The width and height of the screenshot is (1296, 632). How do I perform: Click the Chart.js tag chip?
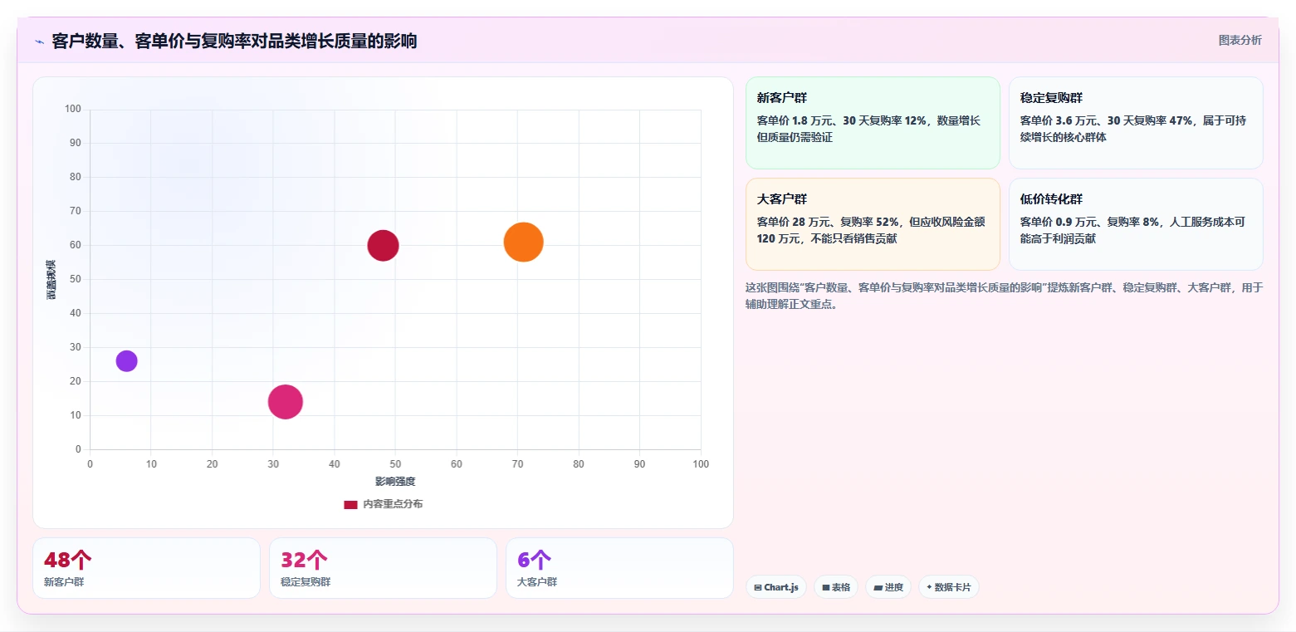pos(776,587)
